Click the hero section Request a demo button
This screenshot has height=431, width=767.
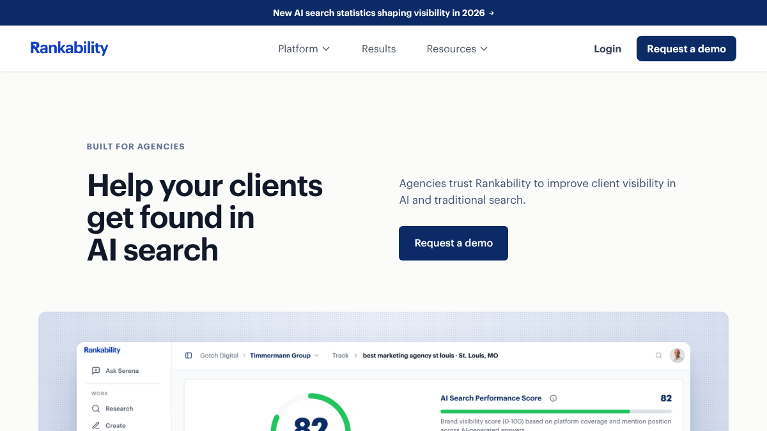pos(453,243)
